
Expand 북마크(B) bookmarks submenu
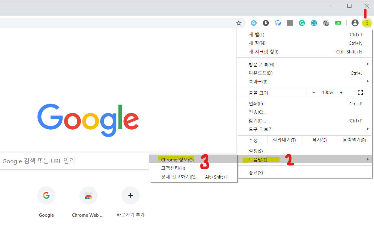coord(304,82)
